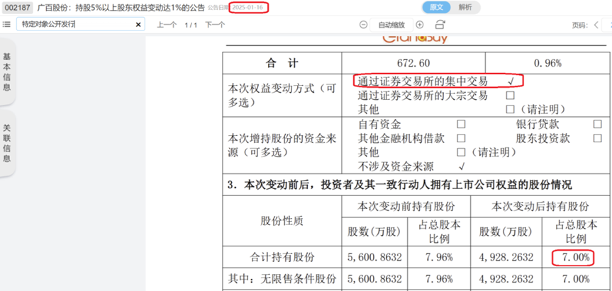Jump to next search result 下一个

click(215, 25)
